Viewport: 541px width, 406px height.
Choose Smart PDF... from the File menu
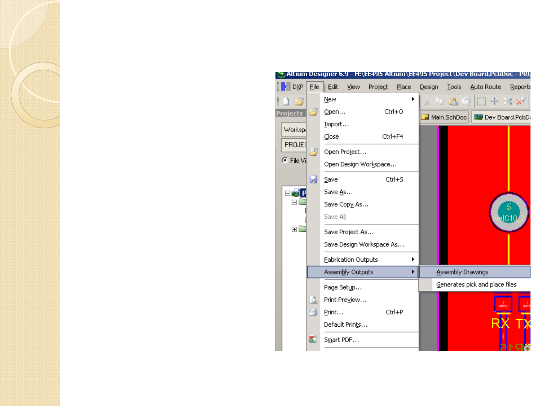363,339
